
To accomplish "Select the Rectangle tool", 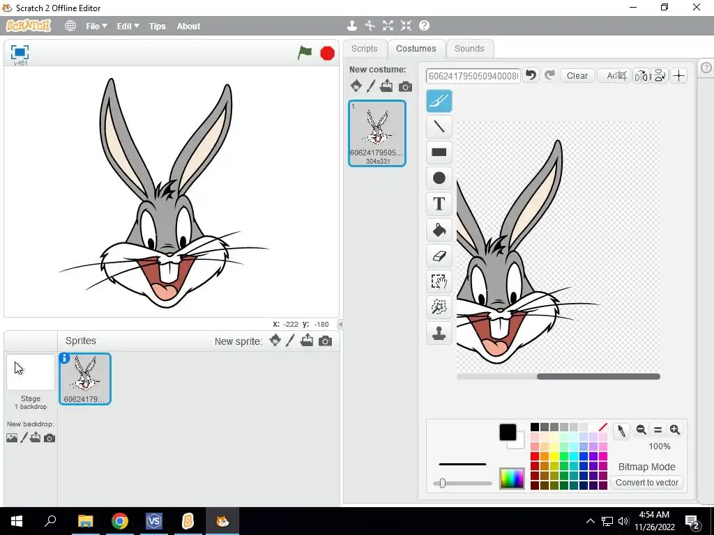I will click(x=439, y=153).
